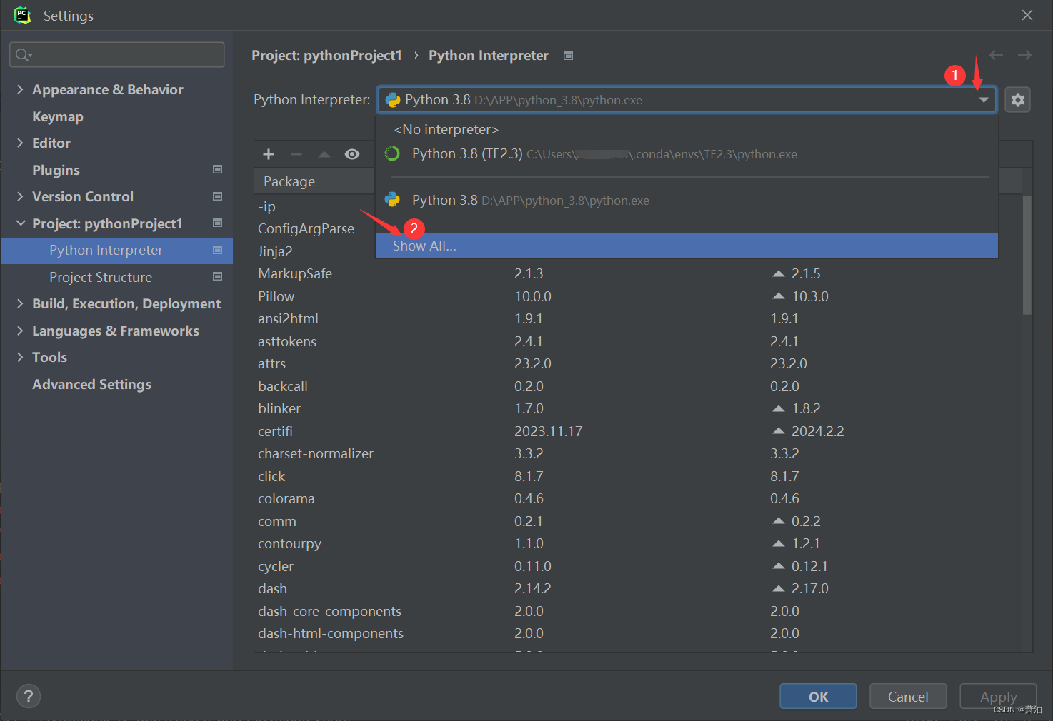Click the update arrow beside dash 2.17.0
Image resolution: width=1053 pixels, height=721 pixels.
779,588
